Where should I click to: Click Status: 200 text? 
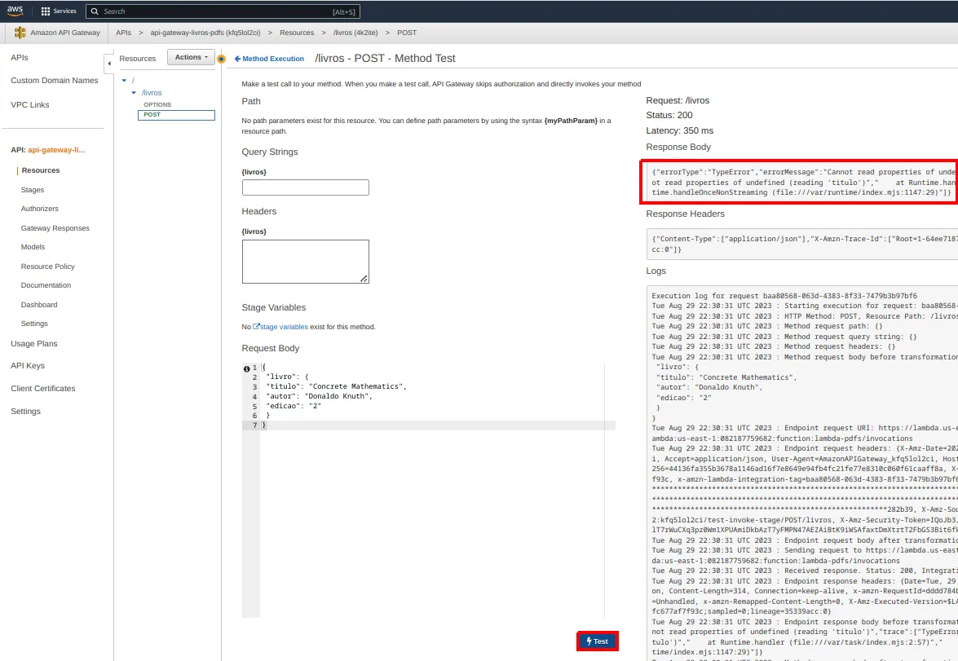(669, 116)
